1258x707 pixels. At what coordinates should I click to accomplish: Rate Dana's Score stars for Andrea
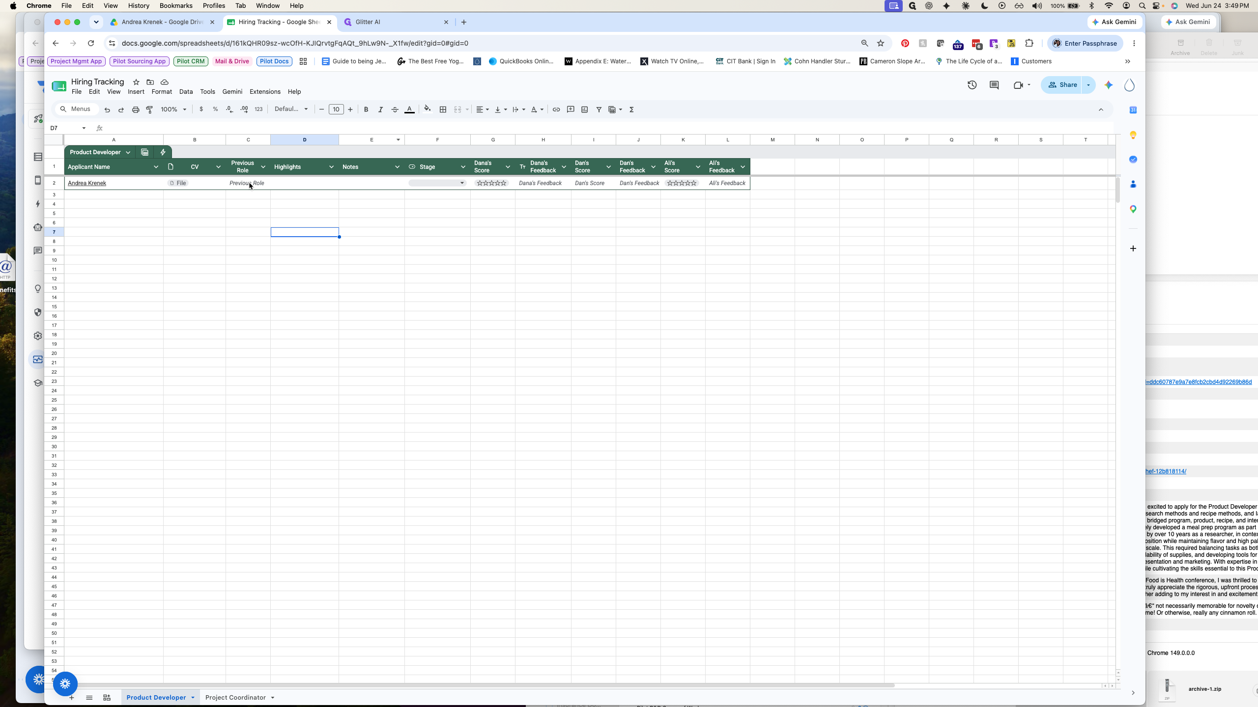491,183
